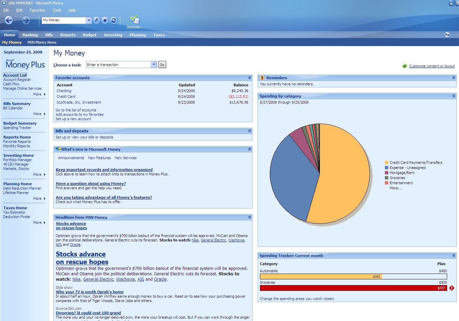Open the Checking account link
Image resolution: width=459 pixels, height=321 pixels.
click(64, 91)
